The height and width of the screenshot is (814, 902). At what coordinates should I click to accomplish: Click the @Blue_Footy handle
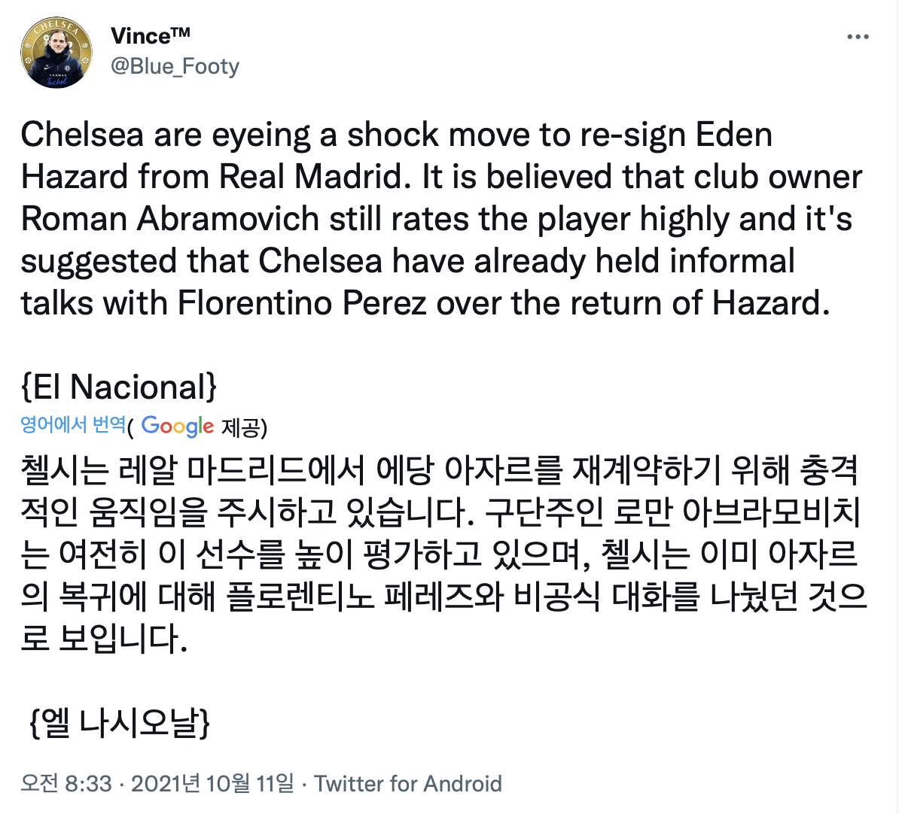(175, 66)
